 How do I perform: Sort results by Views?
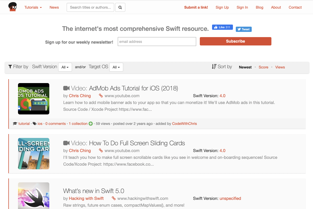tap(280, 67)
